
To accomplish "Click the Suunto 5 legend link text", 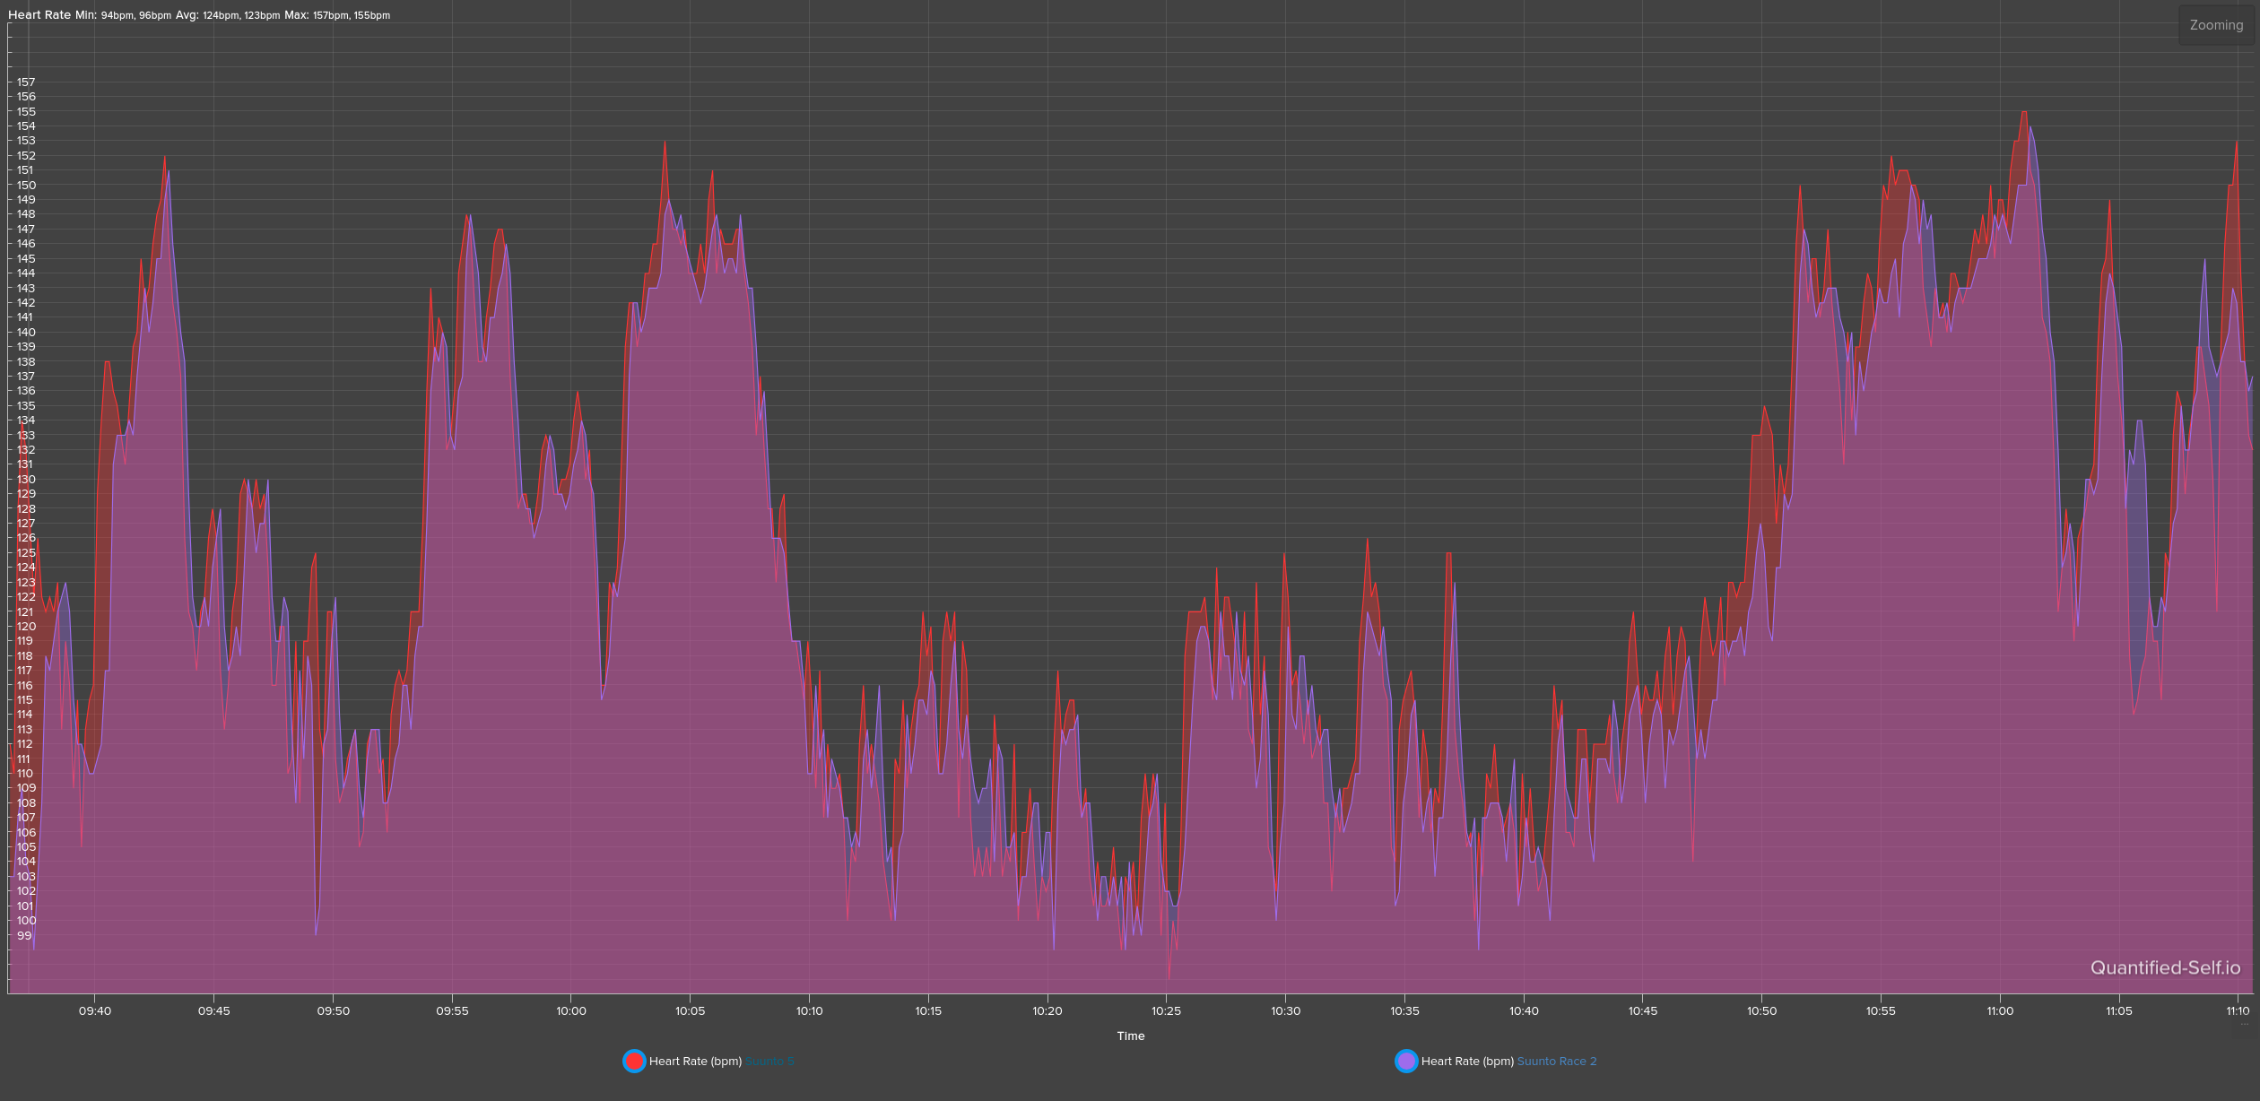I will pos(769,1062).
